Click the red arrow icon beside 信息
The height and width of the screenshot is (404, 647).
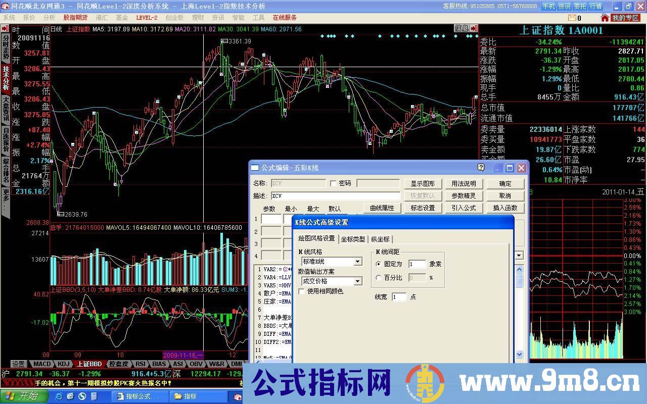point(474,28)
